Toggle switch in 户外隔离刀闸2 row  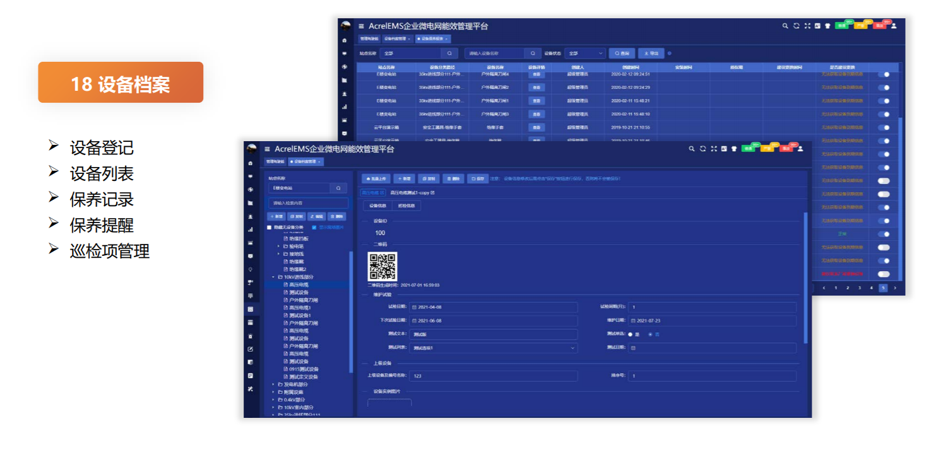click(x=884, y=88)
